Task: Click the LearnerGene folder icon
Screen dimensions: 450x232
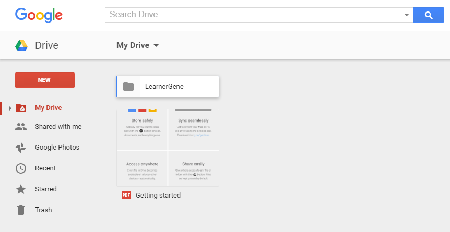Action: (128, 87)
